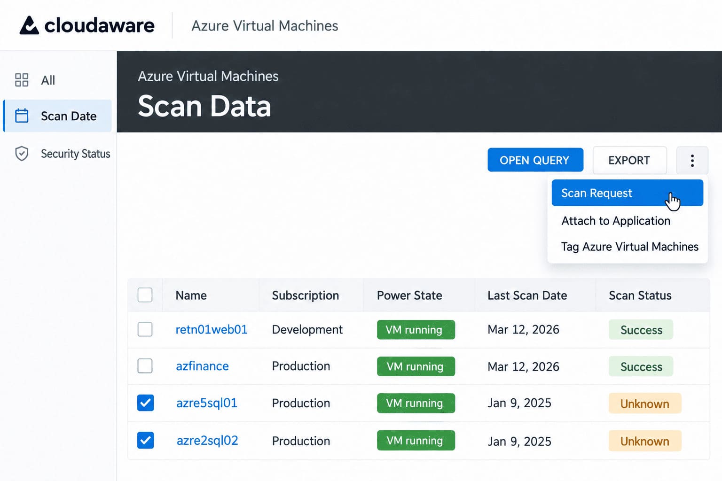Open the azre5sql01 VM link
Viewport: 722px width, 481px height.
(207, 403)
